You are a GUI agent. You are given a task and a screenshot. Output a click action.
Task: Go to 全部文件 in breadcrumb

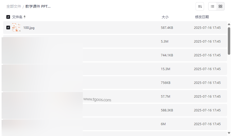pyautogui.click(x=14, y=6)
